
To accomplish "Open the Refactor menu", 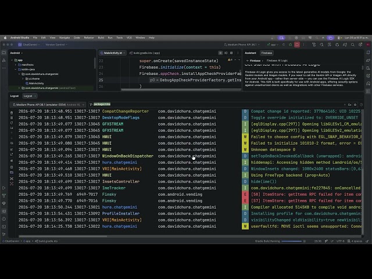I will click(x=89, y=38).
